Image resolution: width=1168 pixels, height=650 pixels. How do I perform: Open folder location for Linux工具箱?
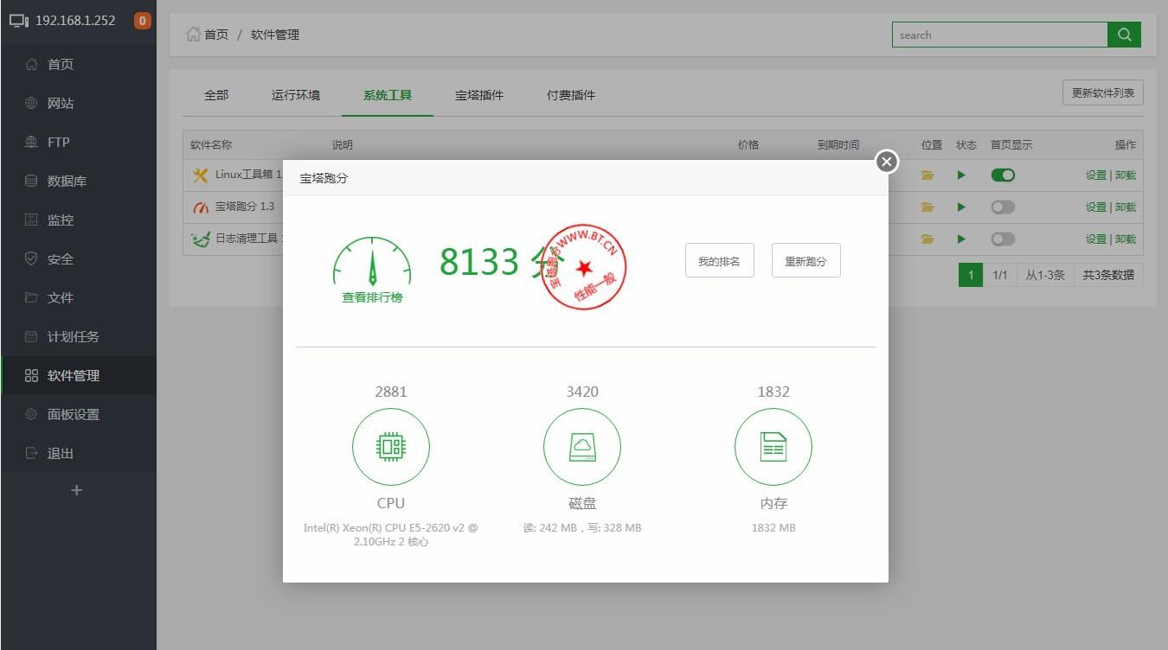(x=927, y=175)
